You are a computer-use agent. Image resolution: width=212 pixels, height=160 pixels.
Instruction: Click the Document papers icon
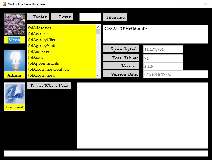click(14, 93)
